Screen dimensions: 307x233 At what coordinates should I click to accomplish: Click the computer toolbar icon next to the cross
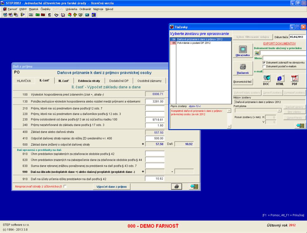[x=80, y=15]
